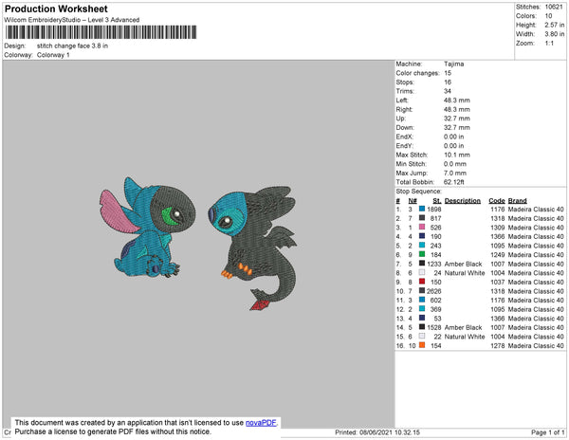Select the Min Stitch value "0.0 mm"

455,164
